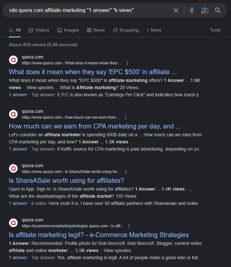Open the Tools filter options
This screenshot has height=267, width=231.
pos(215,30)
